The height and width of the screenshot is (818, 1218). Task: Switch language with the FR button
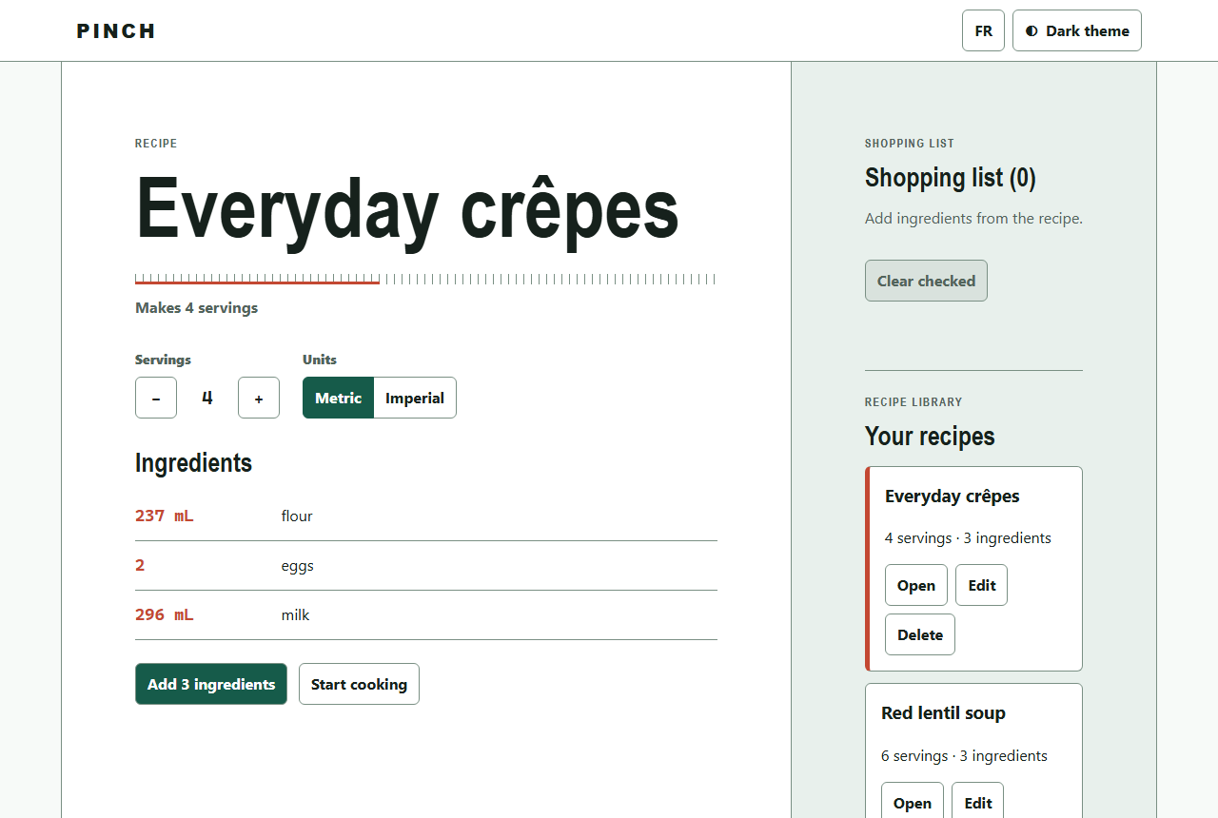click(983, 30)
